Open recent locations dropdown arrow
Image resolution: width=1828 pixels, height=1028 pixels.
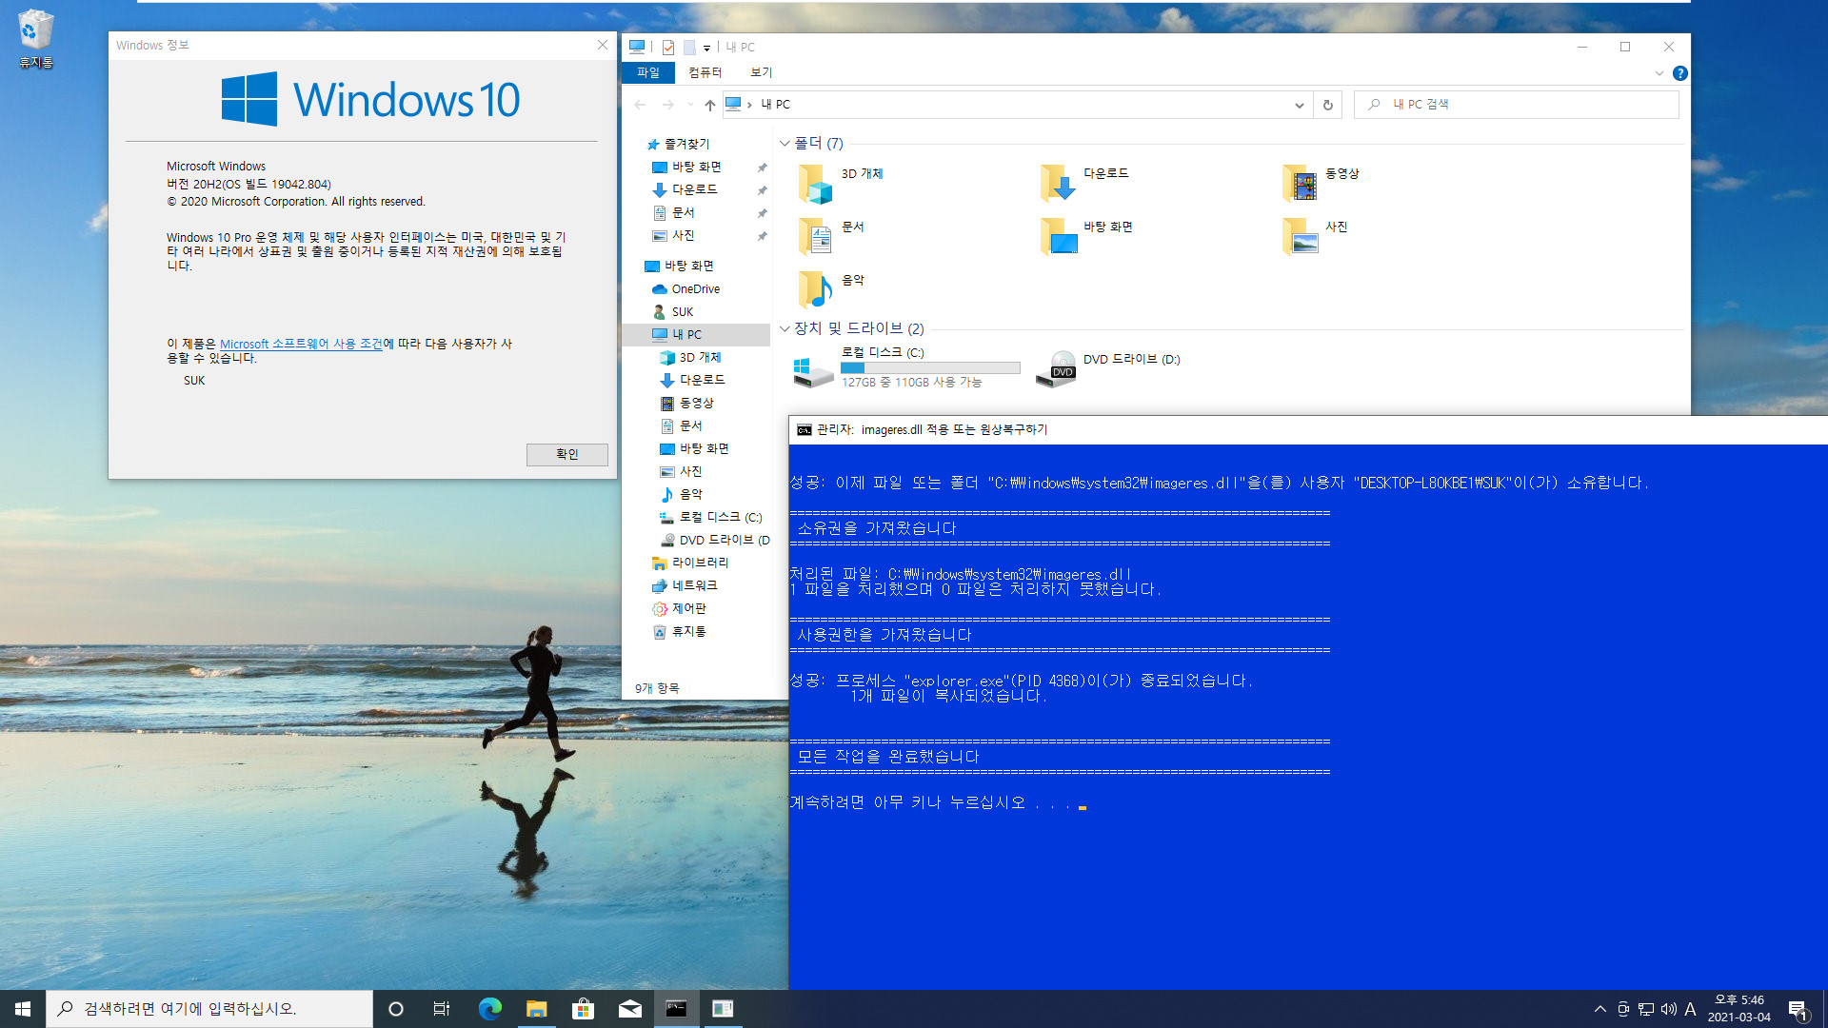click(689, 105)
